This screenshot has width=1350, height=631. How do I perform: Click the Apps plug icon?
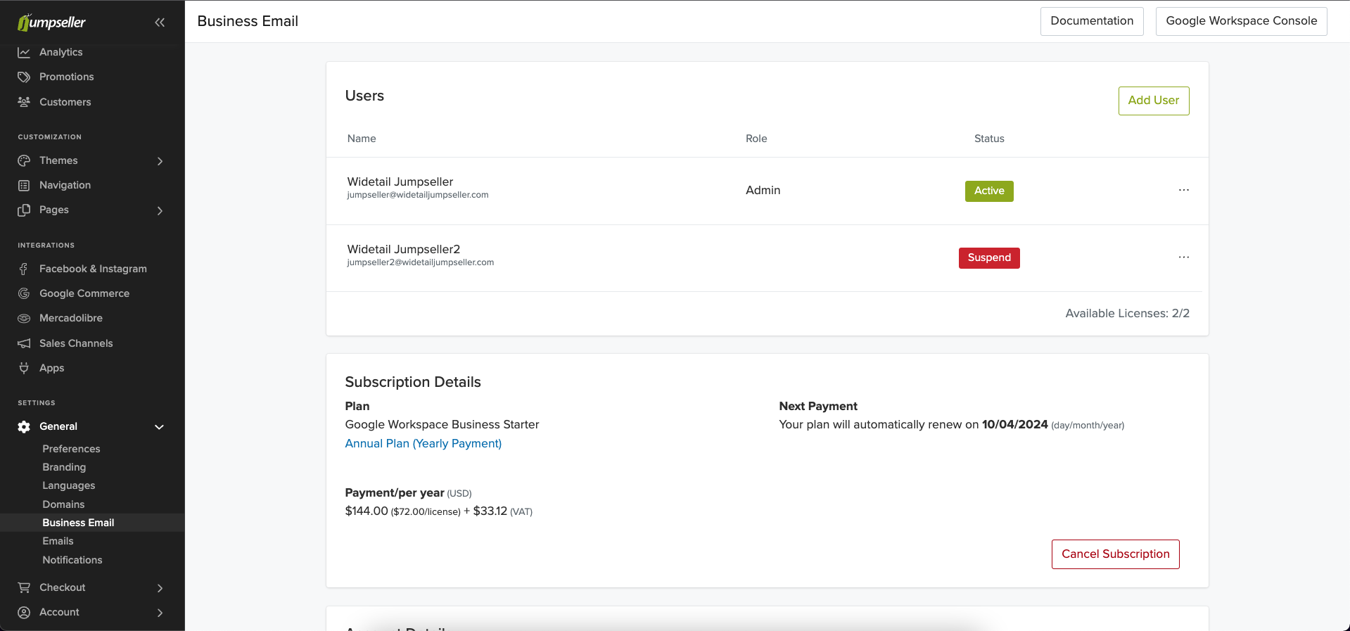(x=24, y=368)
